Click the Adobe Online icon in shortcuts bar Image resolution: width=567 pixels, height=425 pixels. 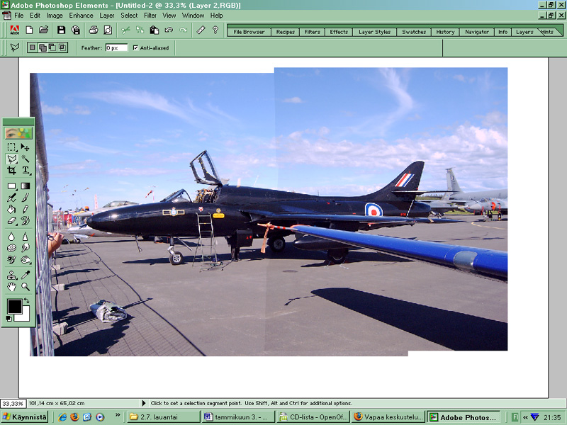[x=14, y=30]
